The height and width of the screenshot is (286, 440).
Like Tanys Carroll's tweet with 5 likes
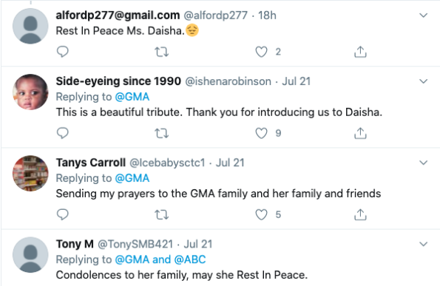click(261, 215)
